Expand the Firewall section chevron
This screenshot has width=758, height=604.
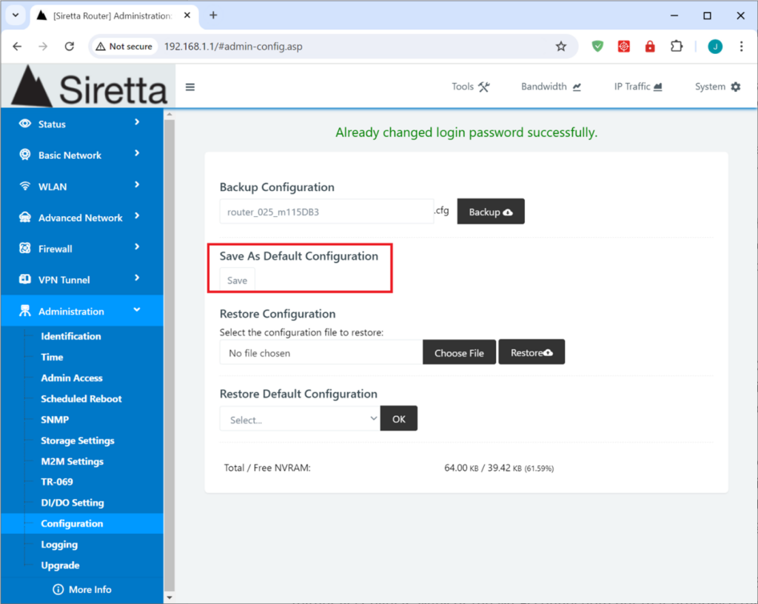coord(137,247)
